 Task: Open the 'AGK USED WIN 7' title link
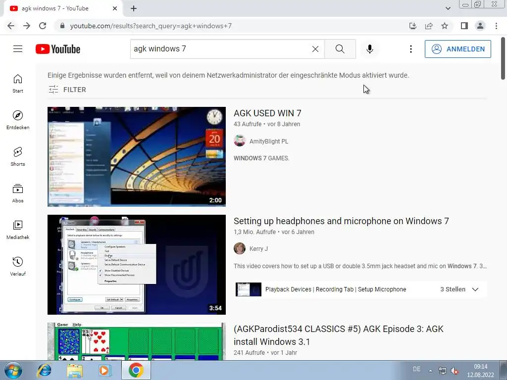click(x=267, y=113)
